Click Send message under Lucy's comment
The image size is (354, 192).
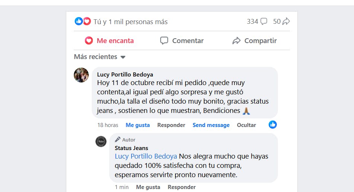(x=211, y=125)
